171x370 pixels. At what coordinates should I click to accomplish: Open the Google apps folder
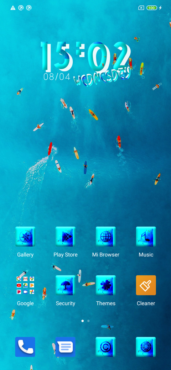[x=25, y=285]
